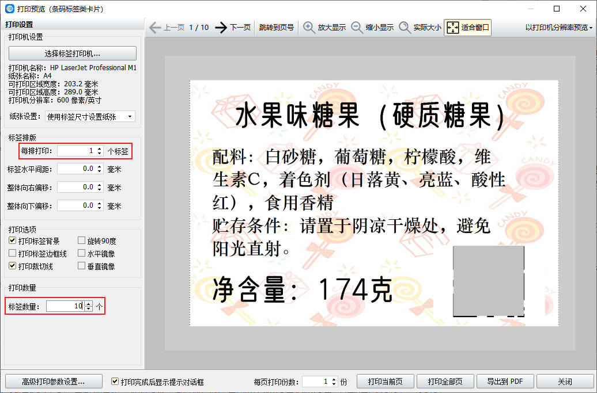Click 打印机分辨率: 600 像素/英寸 text
Image resolution: width=597 pixels, height=393 pixels.
55,100
